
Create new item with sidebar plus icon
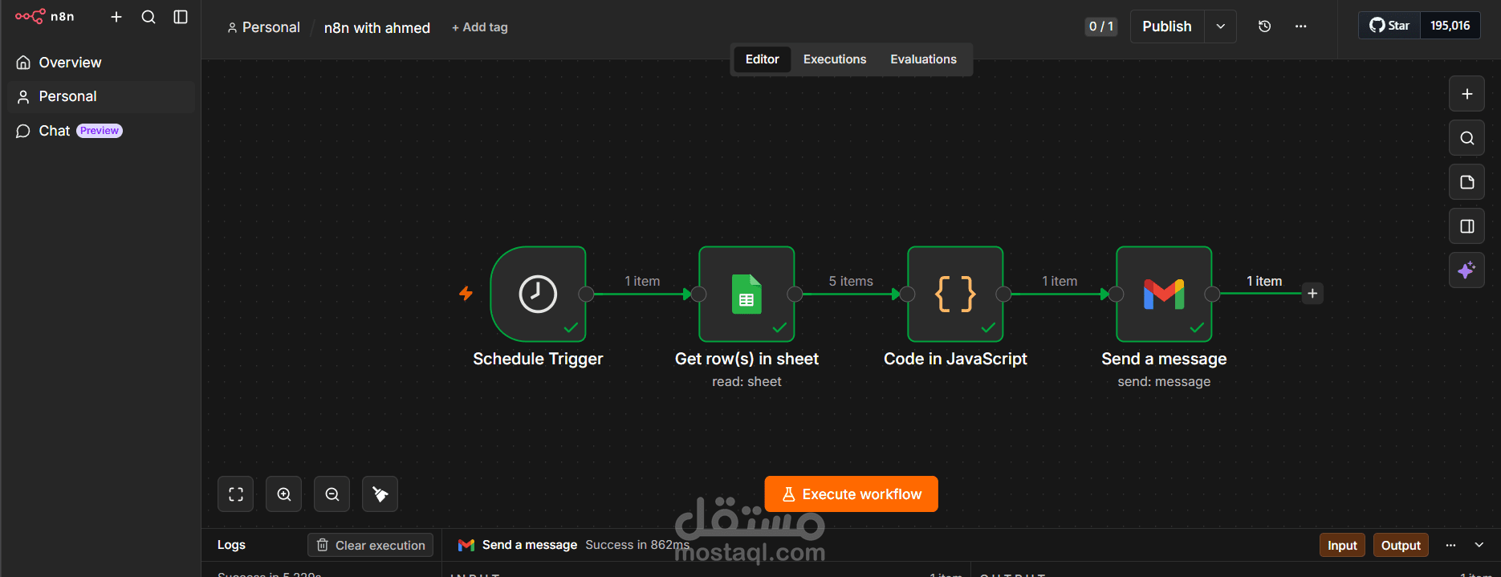tap(116, 17)
